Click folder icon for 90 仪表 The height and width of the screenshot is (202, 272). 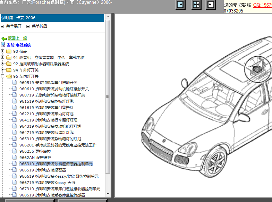pyautogui.click(x=9, y=51)
